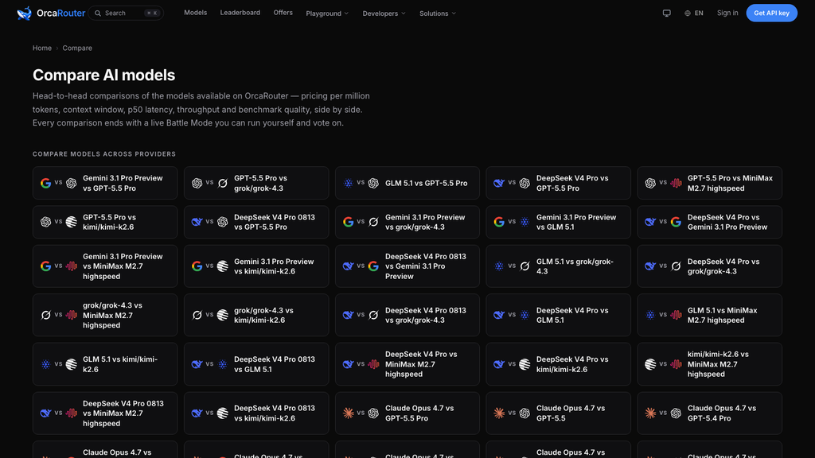Click Kimi icon in grok/grok-4.3 vs kimi/kimi-k2.6 card
The width and height of the screenshot is (815, 458).
click(x=223, y=315)
